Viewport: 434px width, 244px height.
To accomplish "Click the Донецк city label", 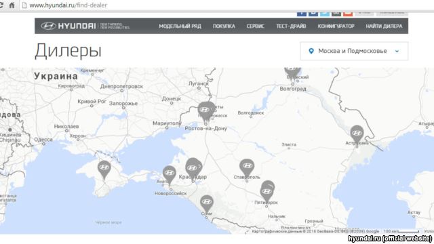I will pos(172,98).
